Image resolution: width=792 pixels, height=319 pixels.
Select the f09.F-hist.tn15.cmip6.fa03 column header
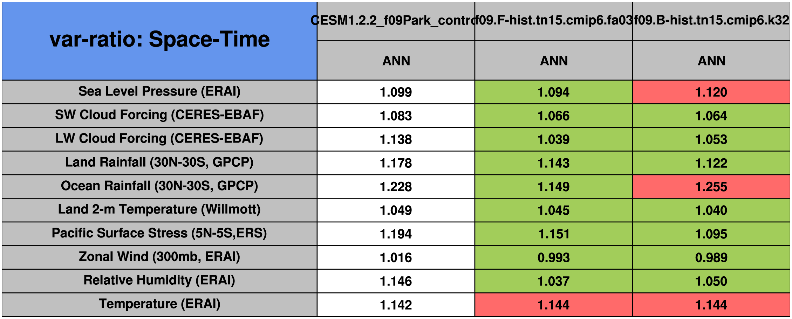point(554,21)
